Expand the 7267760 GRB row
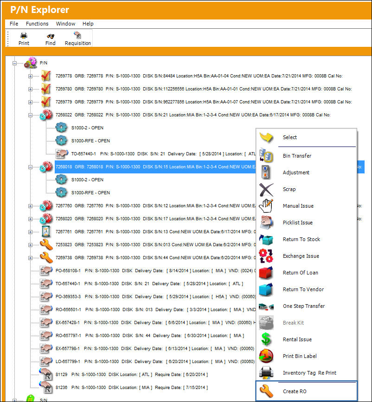The height and width of the screenshot is (402, 372). click(30, 206)
